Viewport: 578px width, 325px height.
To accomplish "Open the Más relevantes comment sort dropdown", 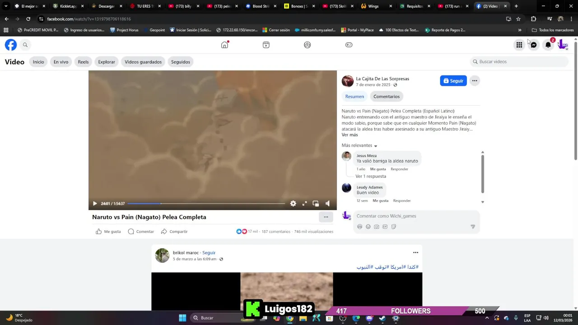I will 359,145.
